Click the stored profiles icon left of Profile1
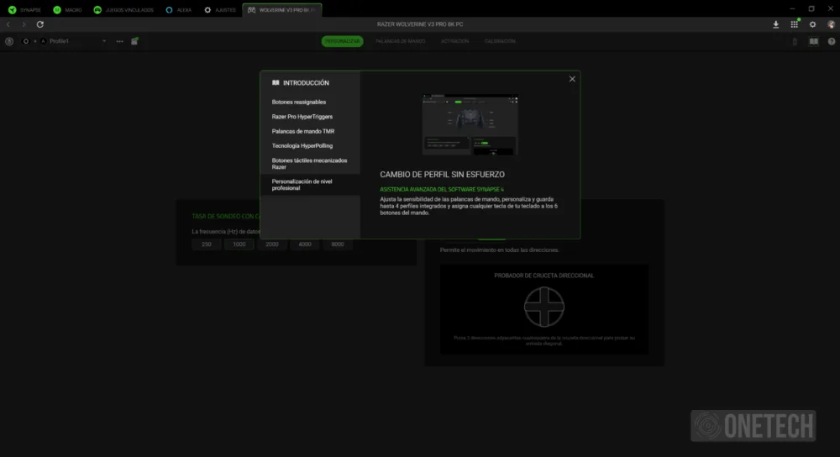 click(x=9, y=41)
